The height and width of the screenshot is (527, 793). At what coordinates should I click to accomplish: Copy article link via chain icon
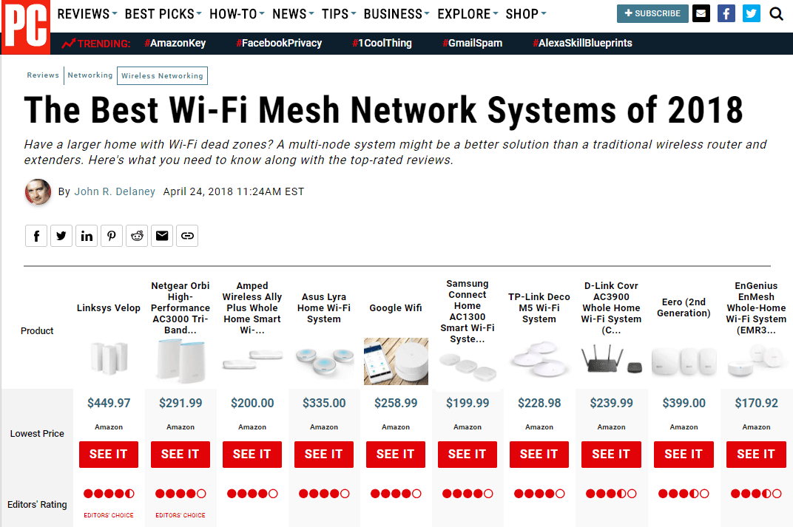(187, 236)
